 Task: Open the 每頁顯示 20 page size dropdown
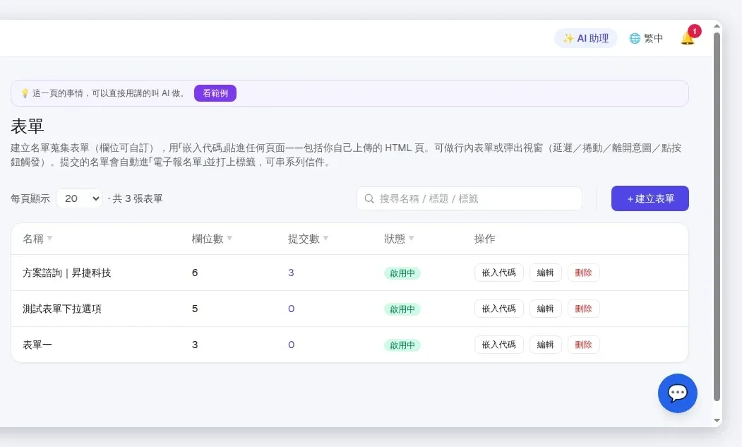tap(79, 198)
